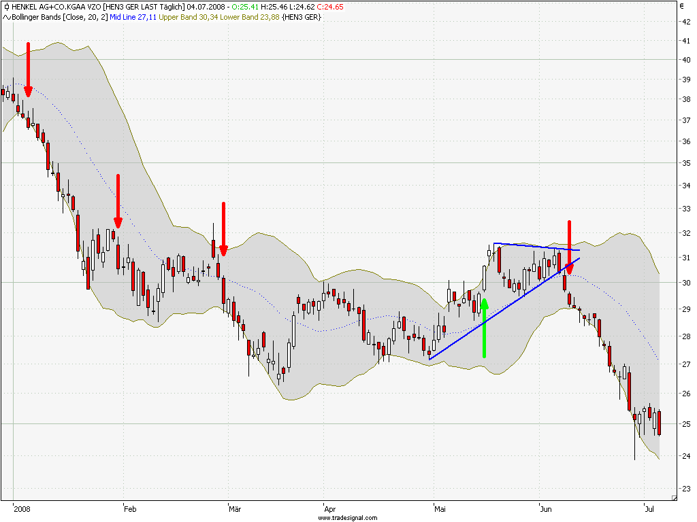The height and width of the screenshot is (522, 697).
Task: Click price level 35 on price axis
Action: [x=686, y=163]
